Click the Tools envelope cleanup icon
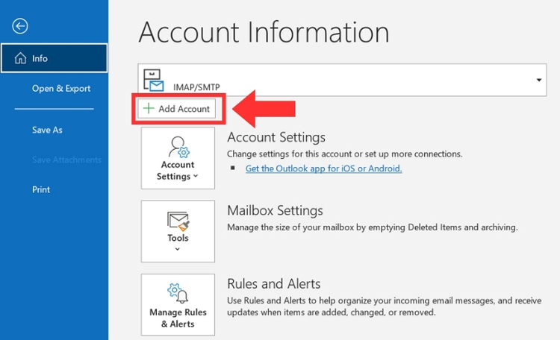 [178, 221]
